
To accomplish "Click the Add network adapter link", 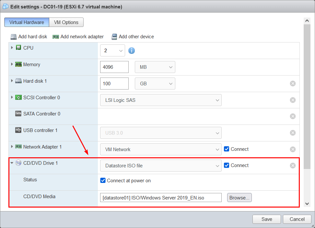I will click(82, 37).
